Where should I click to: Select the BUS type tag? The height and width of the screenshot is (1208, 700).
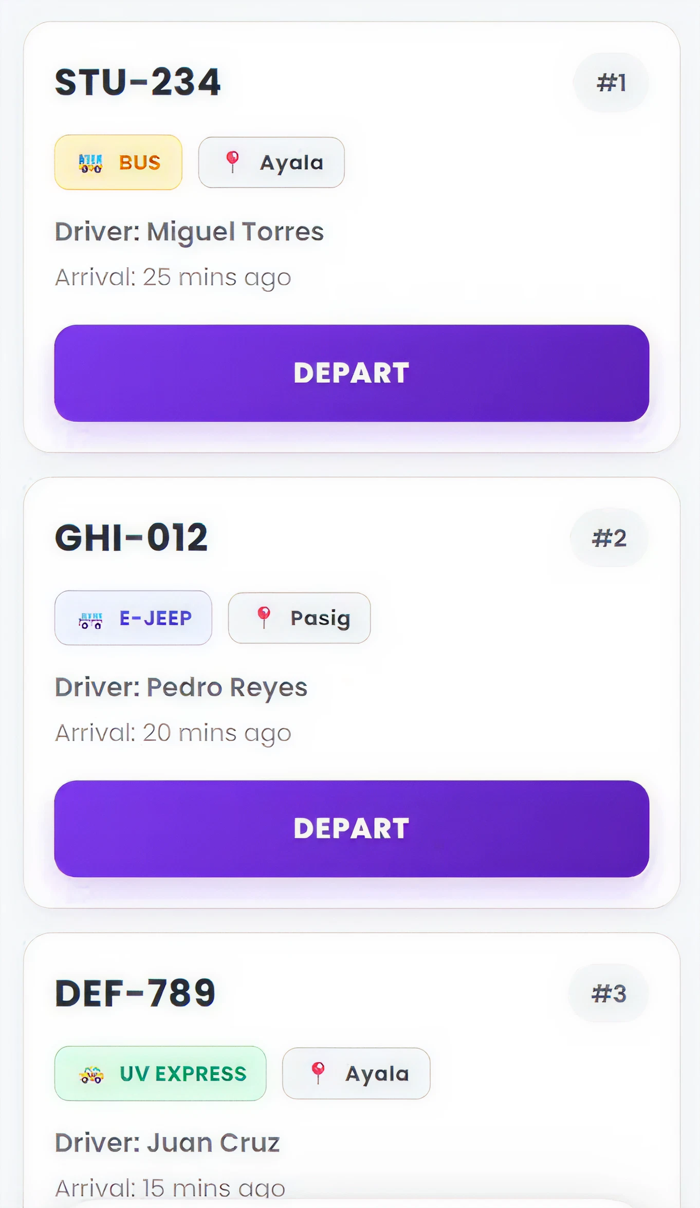(x=118, y=162)
